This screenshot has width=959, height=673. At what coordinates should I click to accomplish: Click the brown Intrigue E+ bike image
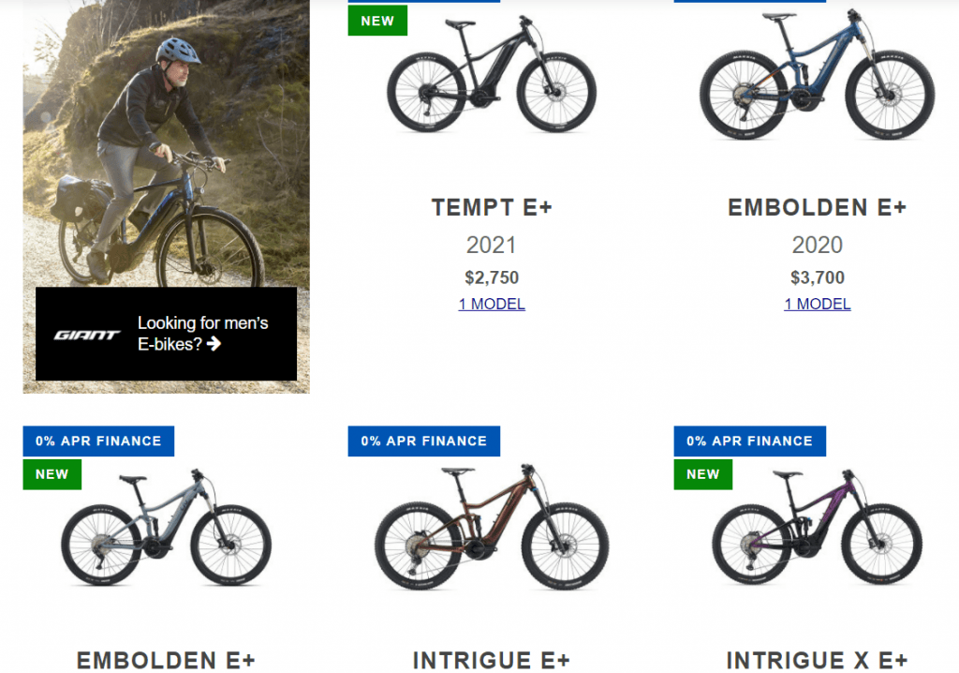point(492,528)
